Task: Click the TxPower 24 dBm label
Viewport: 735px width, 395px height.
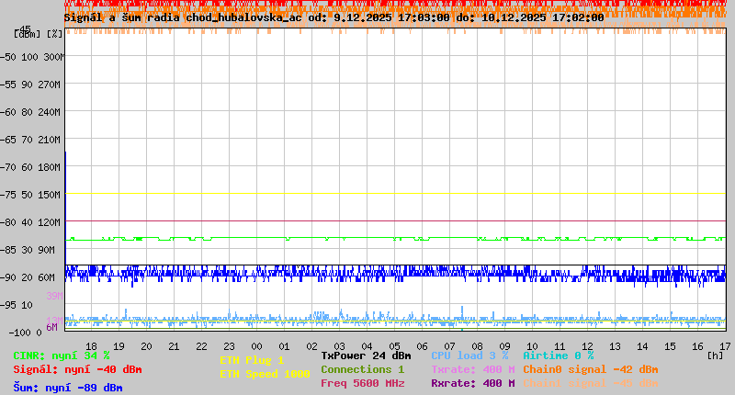Action: 366,355
